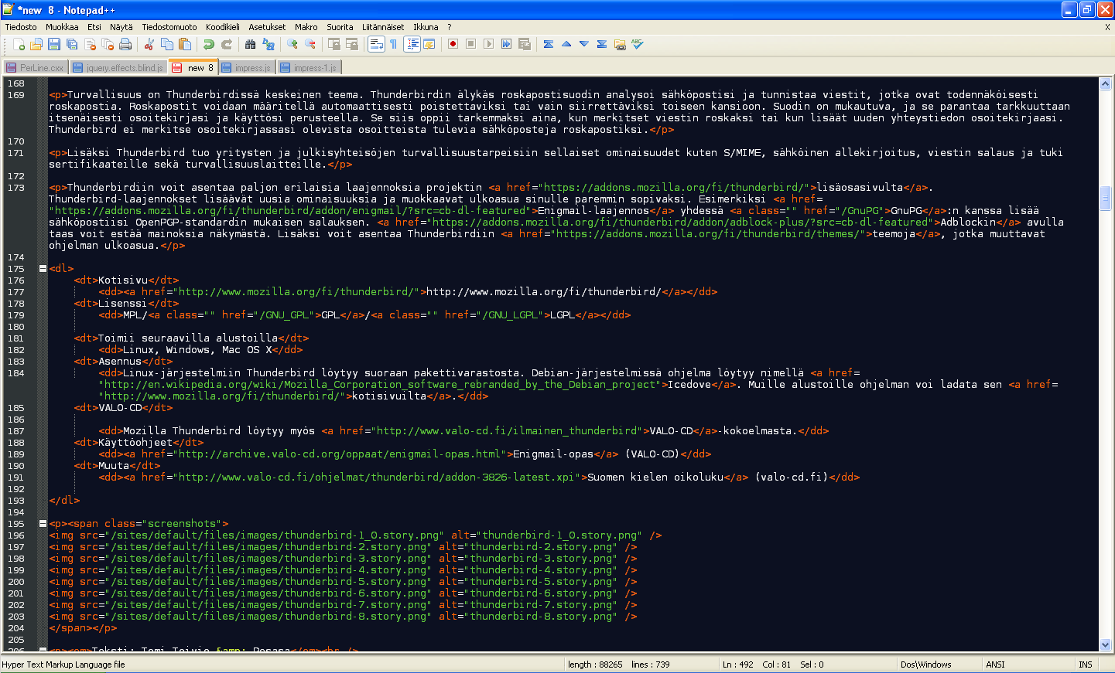Click the 'length : 88265' status text
The width and height of the screenshot is (1115, 673).
point(595,665)
